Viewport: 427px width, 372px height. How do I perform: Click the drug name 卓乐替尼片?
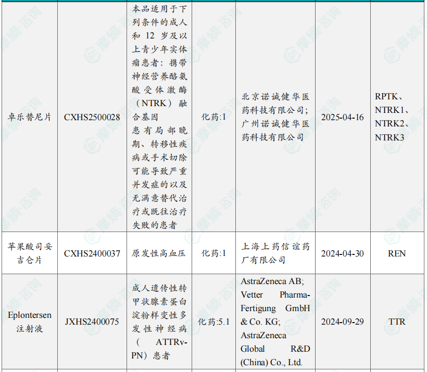(x=29, y=117)
